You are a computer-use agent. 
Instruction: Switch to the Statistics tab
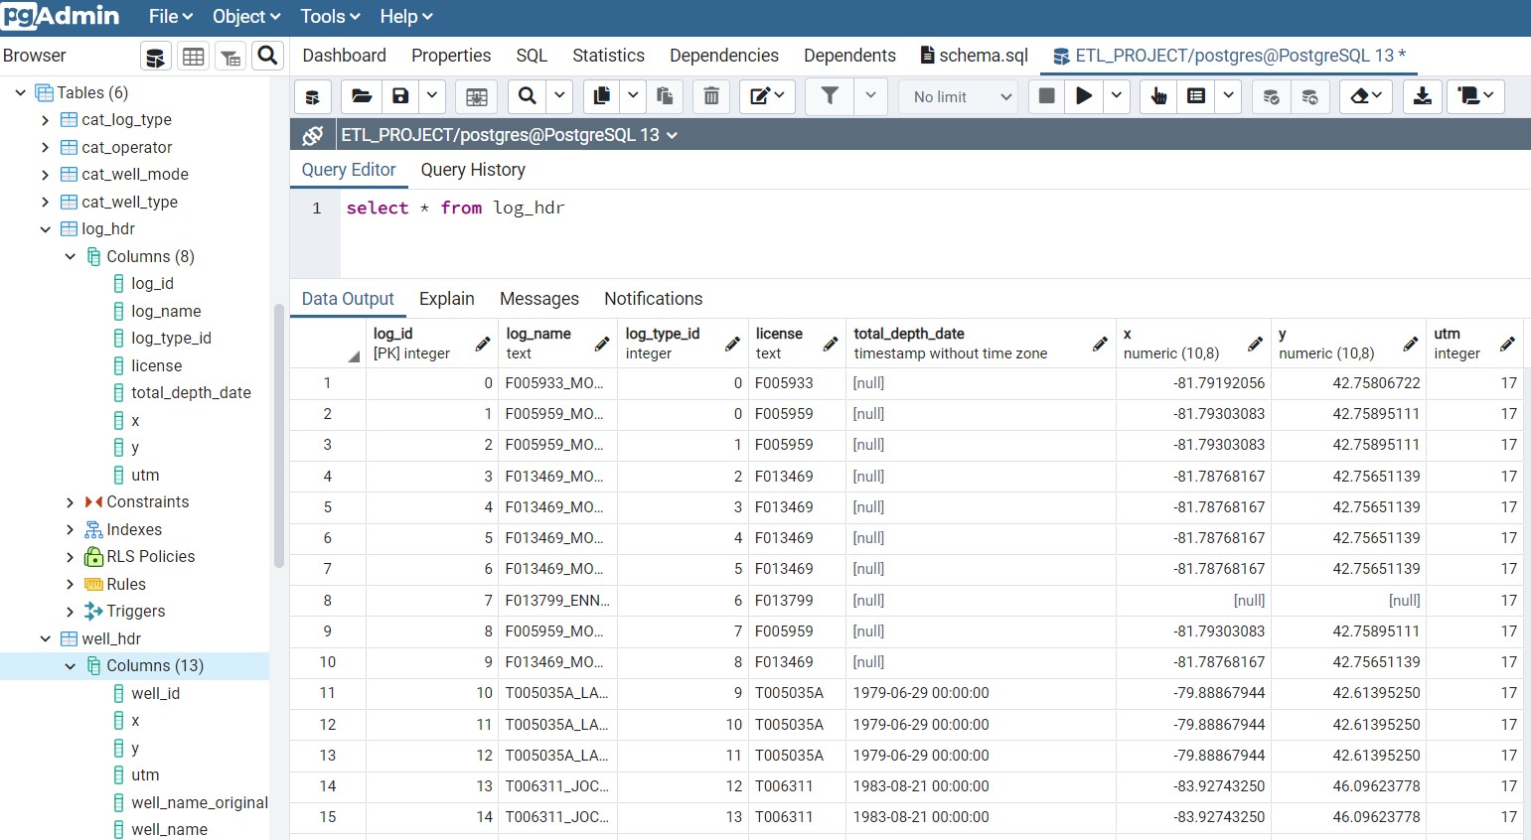click(608, 56)
